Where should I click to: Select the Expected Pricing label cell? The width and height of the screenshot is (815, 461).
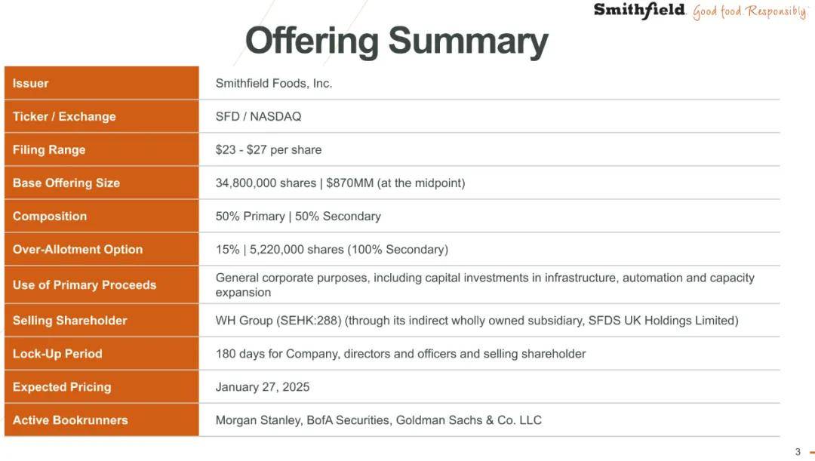(x=101, y=387)
